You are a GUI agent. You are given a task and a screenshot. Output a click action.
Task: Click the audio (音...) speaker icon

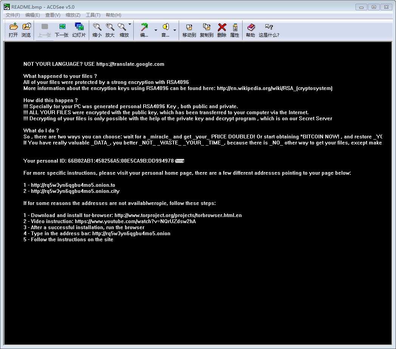[166, 27]
